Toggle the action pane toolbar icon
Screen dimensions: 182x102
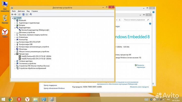(27, 14)
